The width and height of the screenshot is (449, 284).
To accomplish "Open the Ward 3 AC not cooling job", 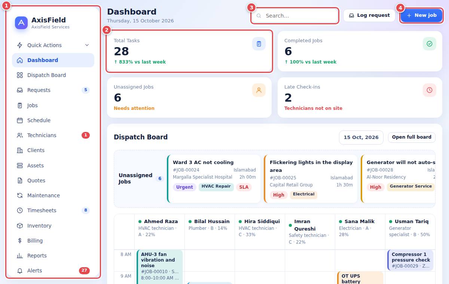I will 214,179.
